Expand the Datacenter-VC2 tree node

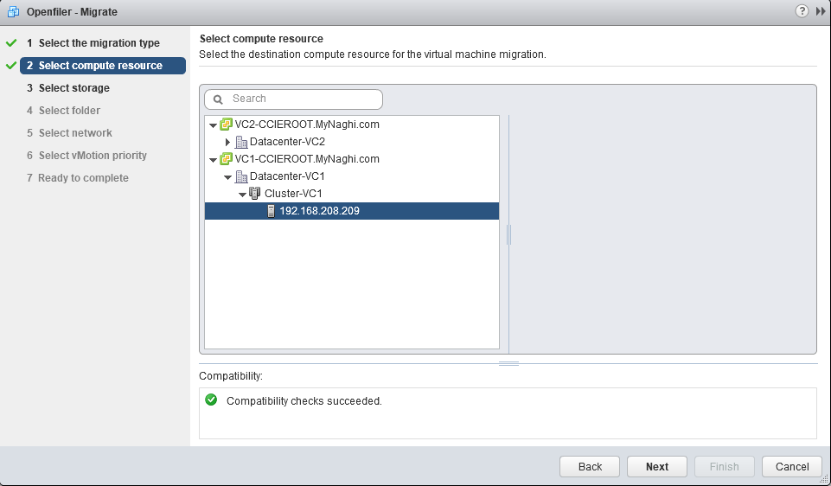pyautogui.click(x=228, y=142)
